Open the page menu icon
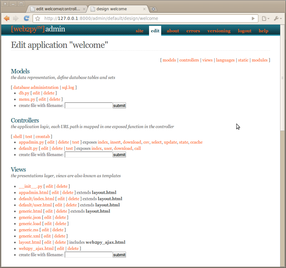 266,18
